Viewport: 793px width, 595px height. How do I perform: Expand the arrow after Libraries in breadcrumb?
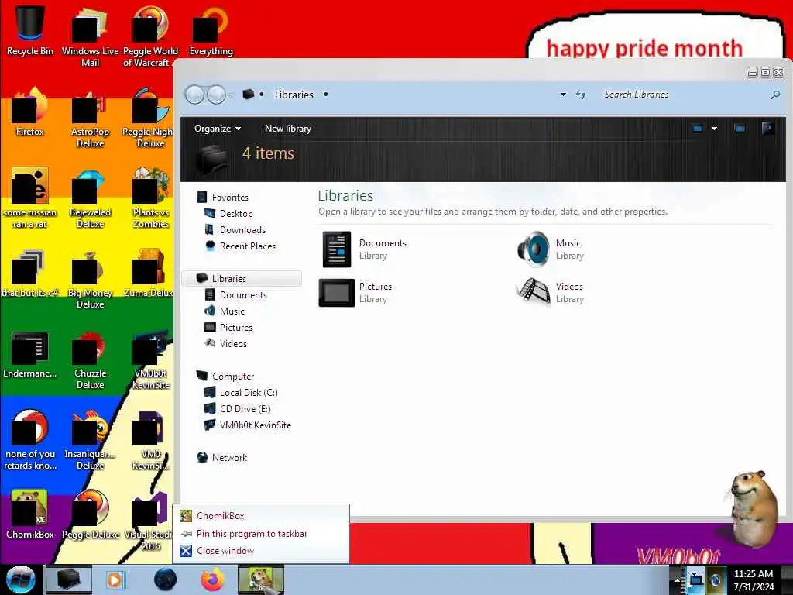pyautogui.click(x=326, y=95)
